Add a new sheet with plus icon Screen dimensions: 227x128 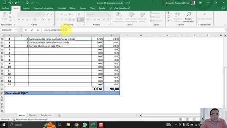tap(60, 115)
